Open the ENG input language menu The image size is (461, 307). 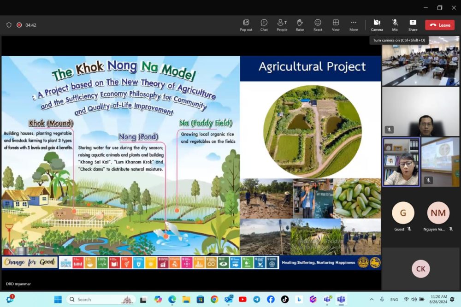click(394, 299)
